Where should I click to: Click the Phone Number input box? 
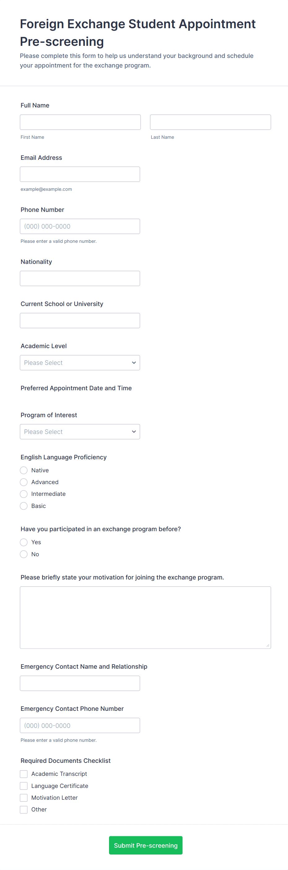pyautogui.click(x=80, y=226)
